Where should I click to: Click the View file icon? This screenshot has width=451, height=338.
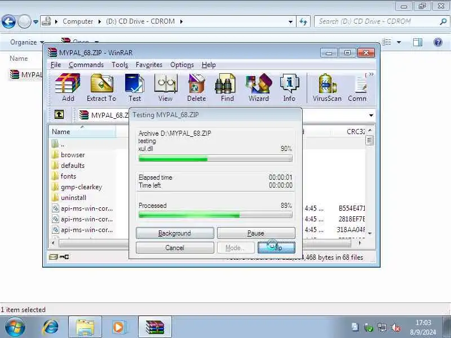(x=165, y=87)
